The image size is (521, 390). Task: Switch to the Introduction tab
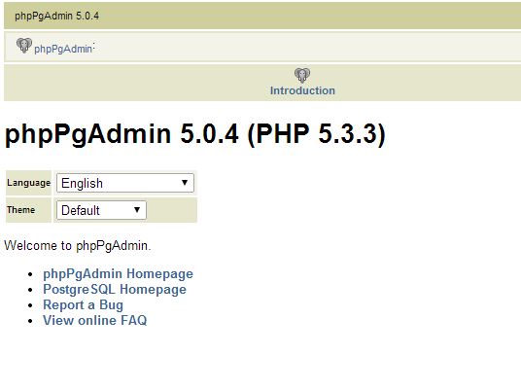click(x=302, y=90)
